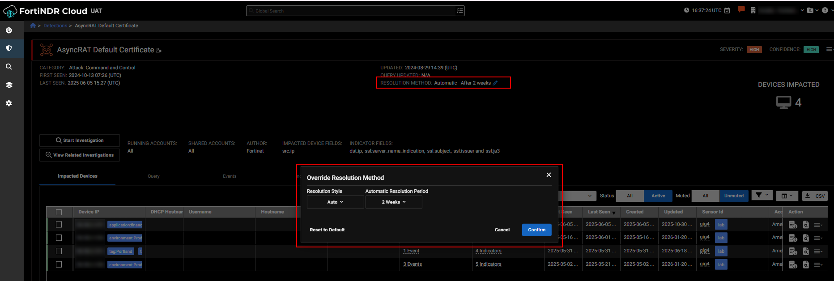Switch to the Query tab

[x=153, y=176]
